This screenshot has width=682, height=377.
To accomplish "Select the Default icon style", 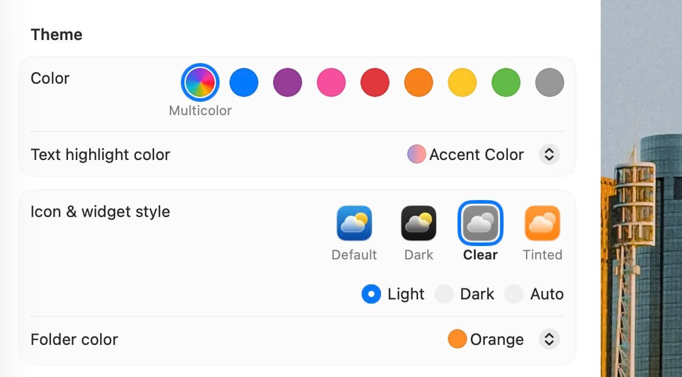I will pyautogui.click(x=354, y=224).
